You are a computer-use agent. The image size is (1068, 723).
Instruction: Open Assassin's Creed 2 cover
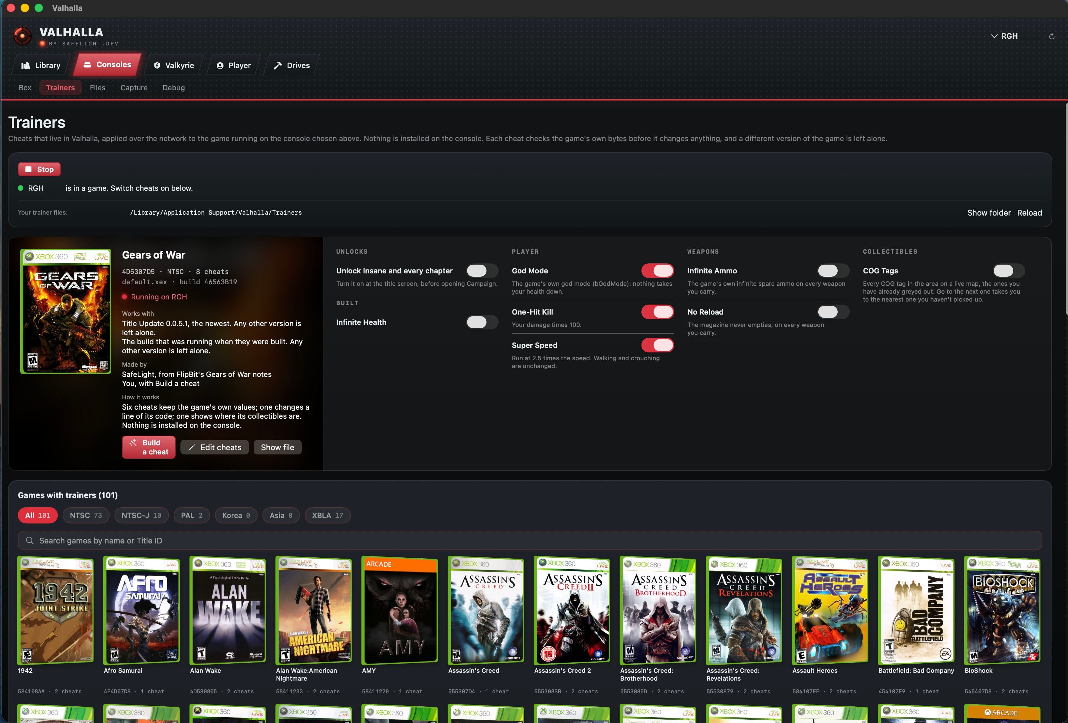[x=572, y=610]
